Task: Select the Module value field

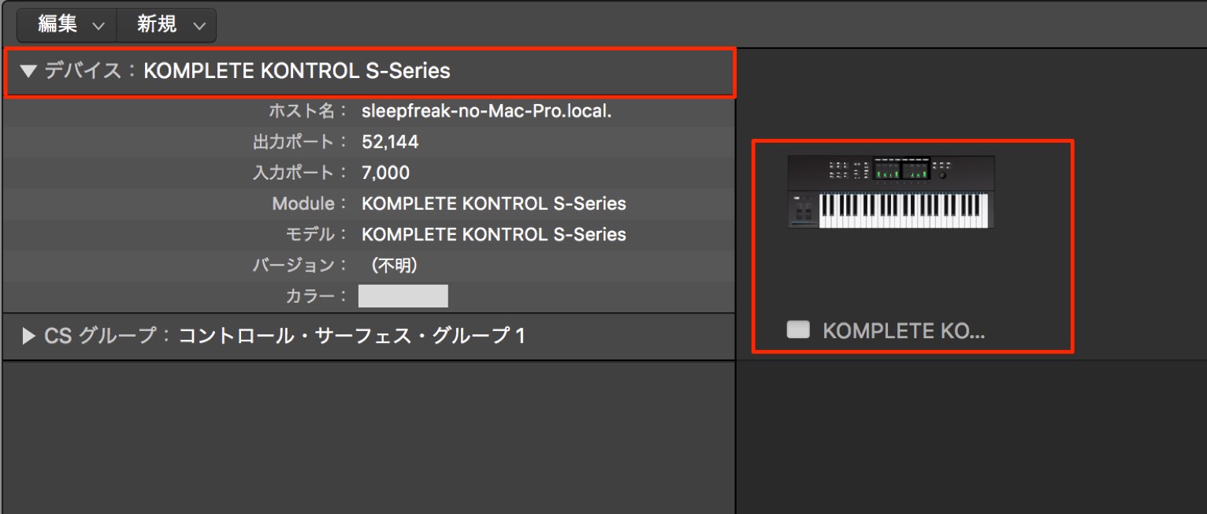Action: (x=494, y=203)
